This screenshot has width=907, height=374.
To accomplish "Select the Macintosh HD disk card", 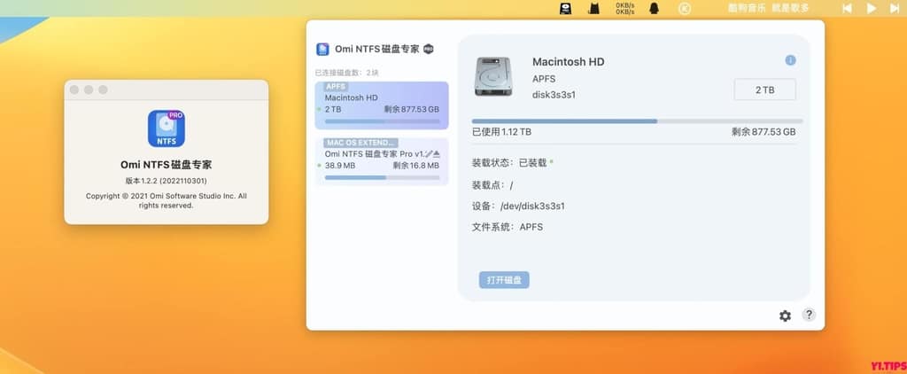I will pos(382,105).
